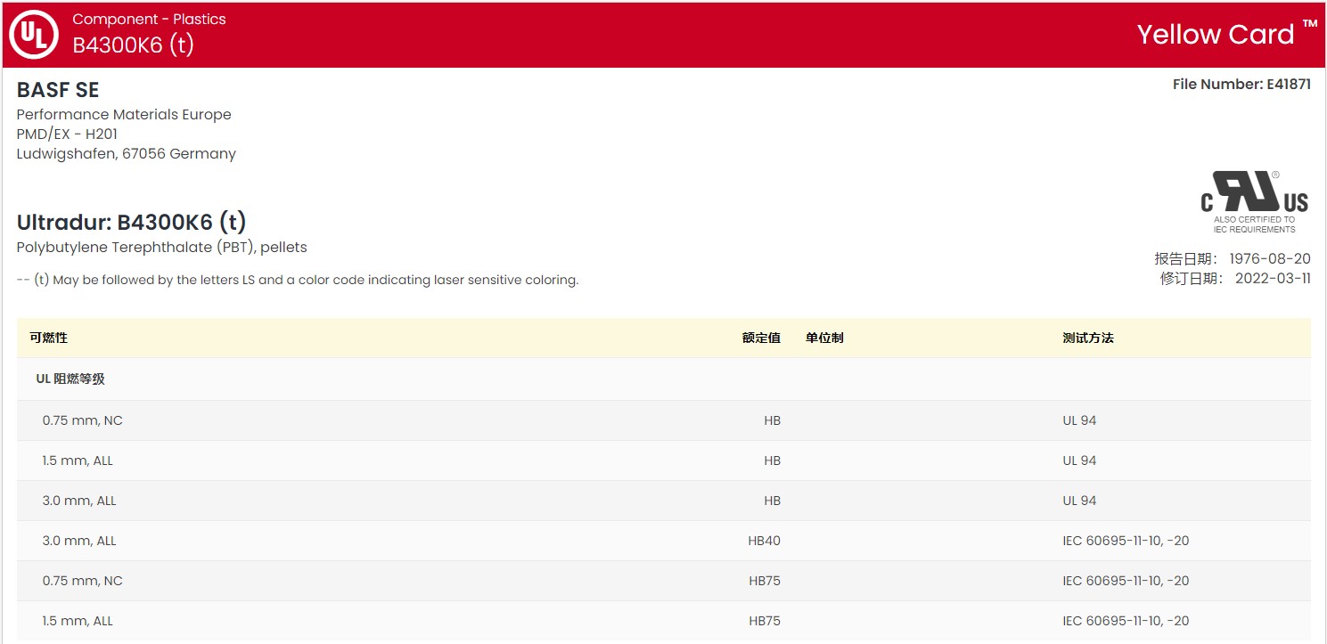Click the HB75 value in the 1.5 mm row
Viewport: 1327px width, 644px height.
(765, 621)
